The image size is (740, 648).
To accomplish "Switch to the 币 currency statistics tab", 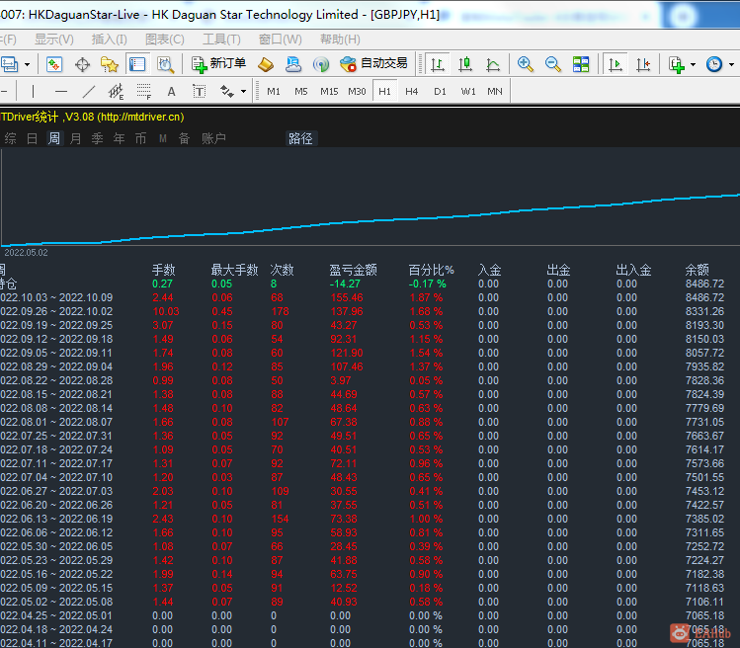I will pos(140,138).
